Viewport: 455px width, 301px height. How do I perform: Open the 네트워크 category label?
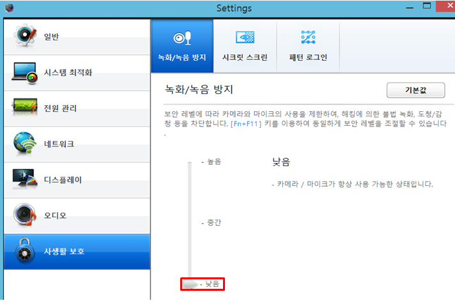59,144
